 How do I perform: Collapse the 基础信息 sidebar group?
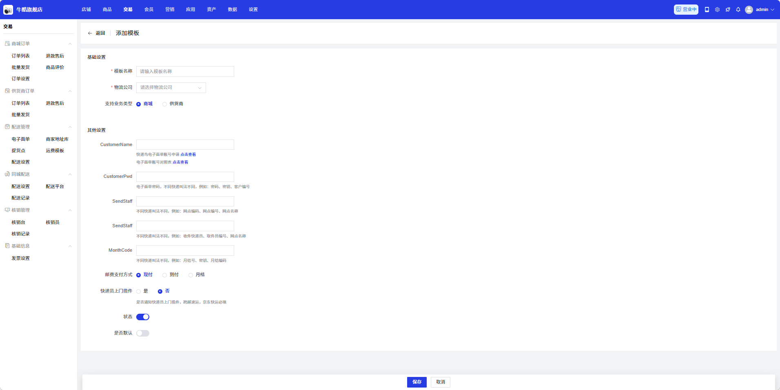pyautogui.click(x=70, y=246)
